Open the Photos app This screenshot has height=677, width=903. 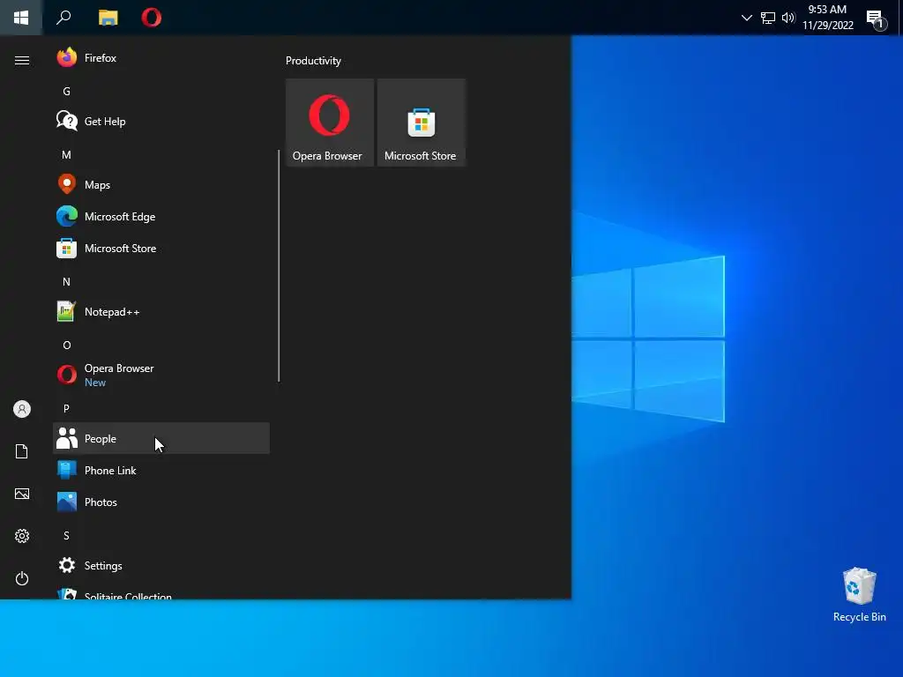pyautogui.click(x=161, y=502)
